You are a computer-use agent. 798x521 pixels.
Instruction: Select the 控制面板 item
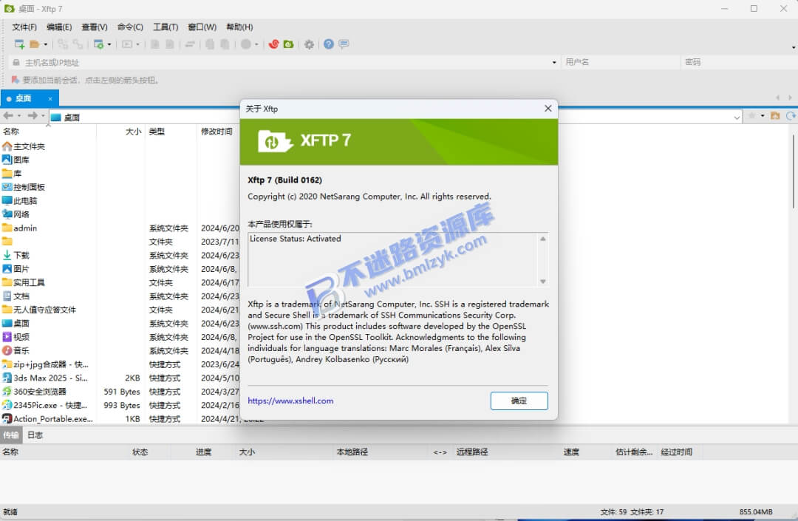24,187
